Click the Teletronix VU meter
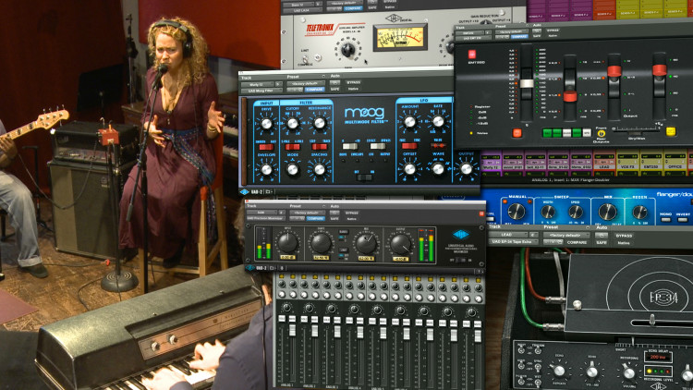 (x=400, y=38)
